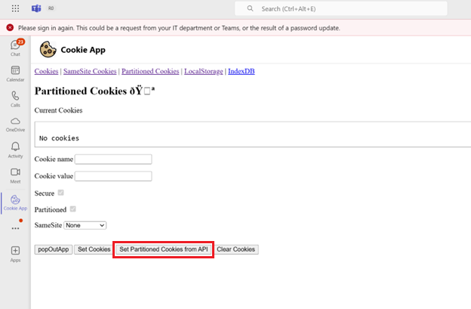
Task: Open Meet in the sidebar
Action: coord(15,175)
